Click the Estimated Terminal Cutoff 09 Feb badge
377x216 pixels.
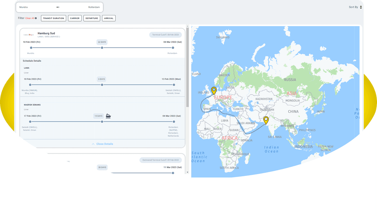[x=161, y=160]
